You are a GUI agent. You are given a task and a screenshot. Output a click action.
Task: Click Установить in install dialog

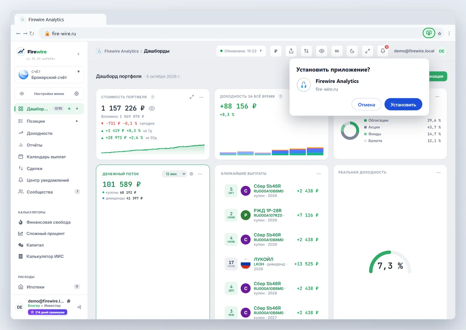point(403,104)
